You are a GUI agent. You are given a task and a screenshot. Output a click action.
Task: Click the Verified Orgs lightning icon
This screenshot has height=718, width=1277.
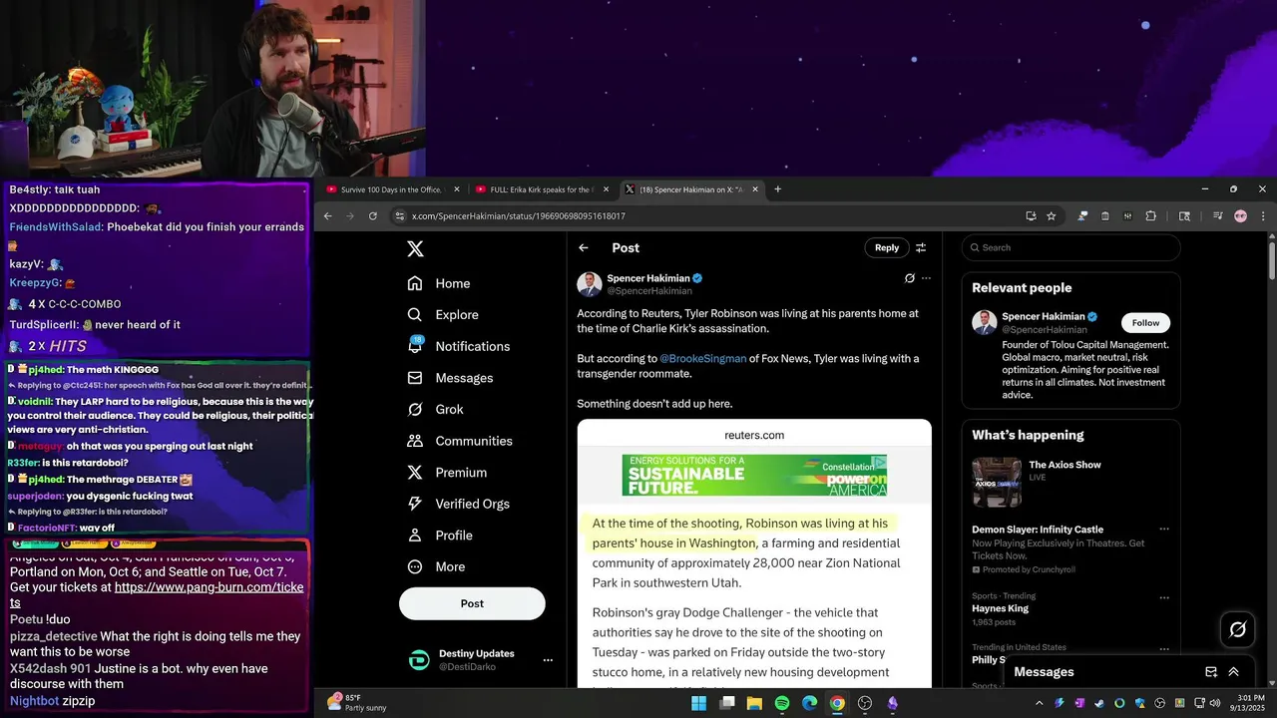(415, 504)
